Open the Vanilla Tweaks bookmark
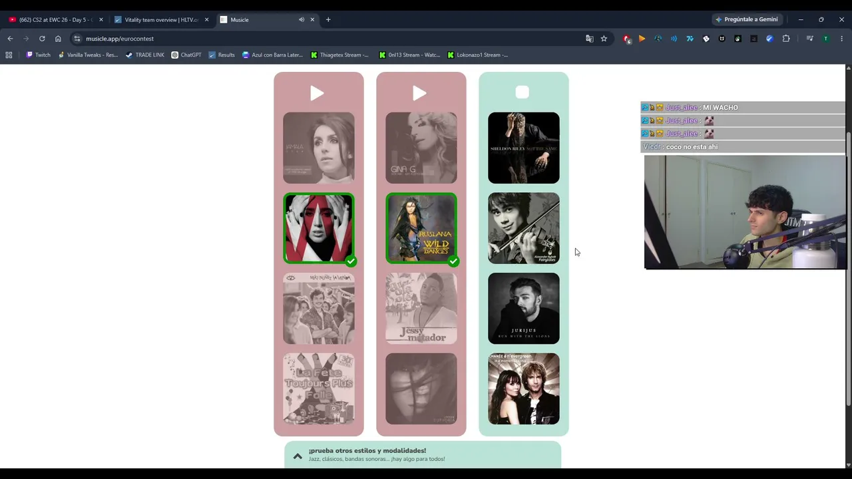 tap(88, 55)
